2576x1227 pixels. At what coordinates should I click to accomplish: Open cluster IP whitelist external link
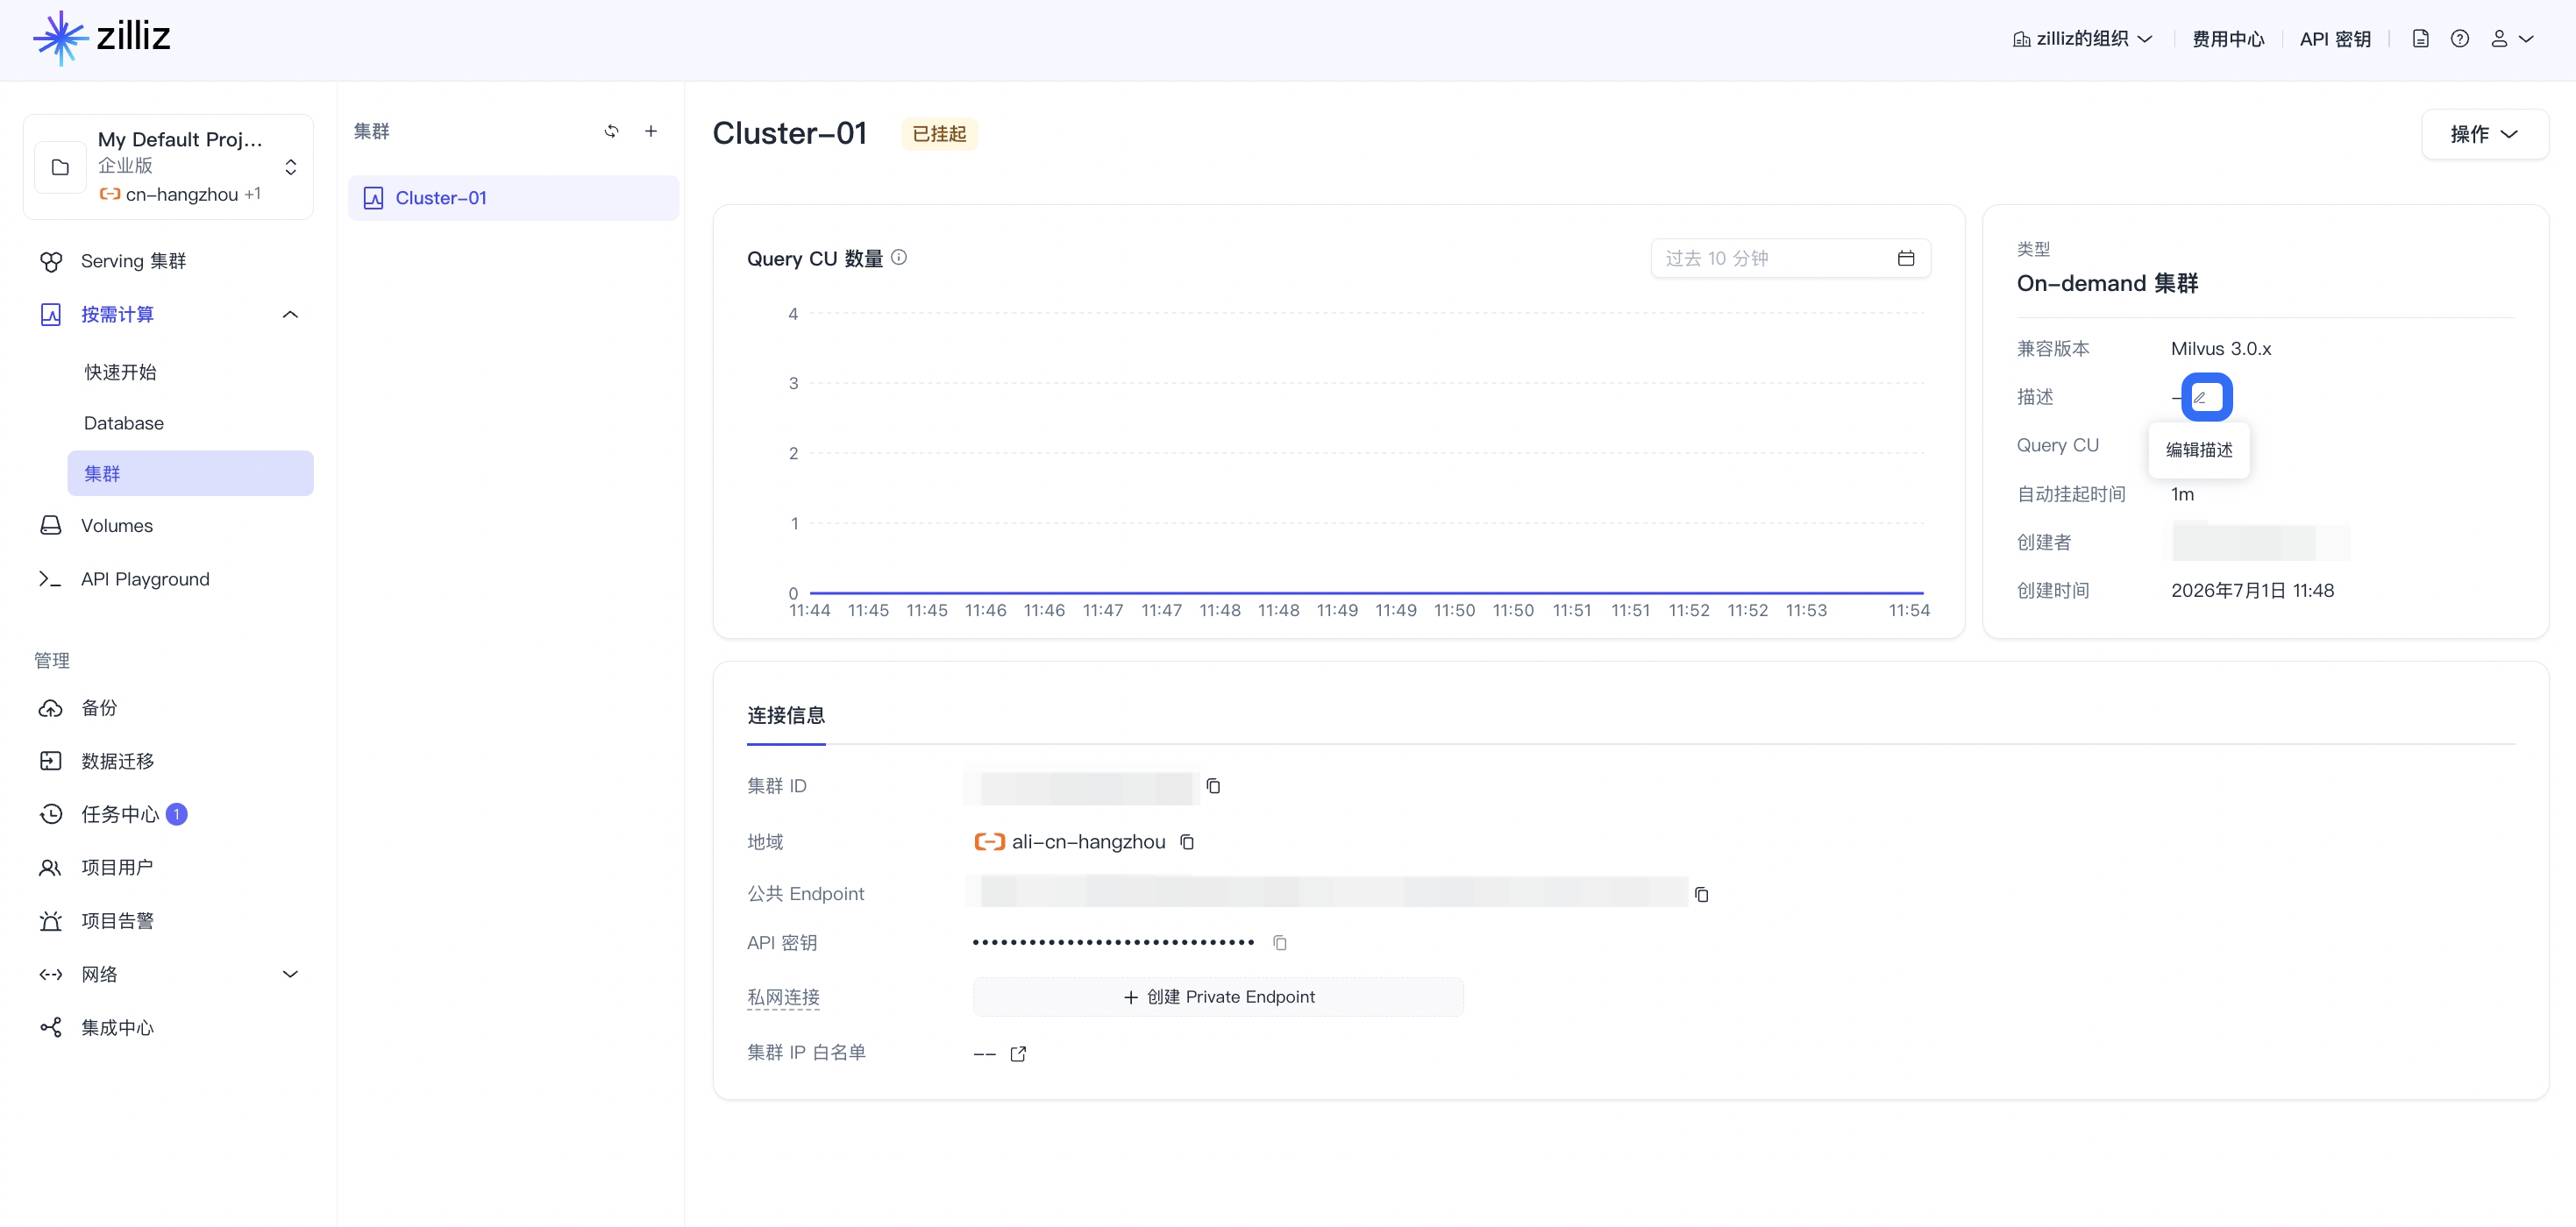pyautogui.click(x=1018, y=1054)
